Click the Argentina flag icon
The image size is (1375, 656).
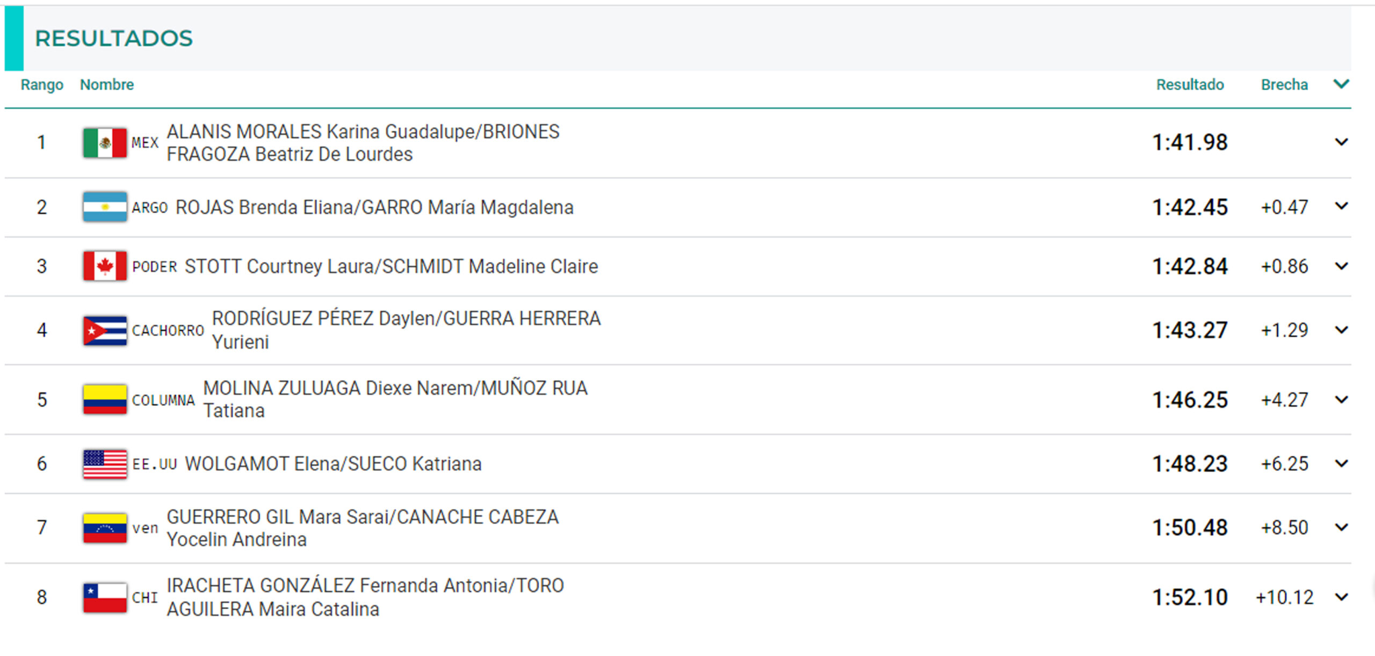(105, 207)
